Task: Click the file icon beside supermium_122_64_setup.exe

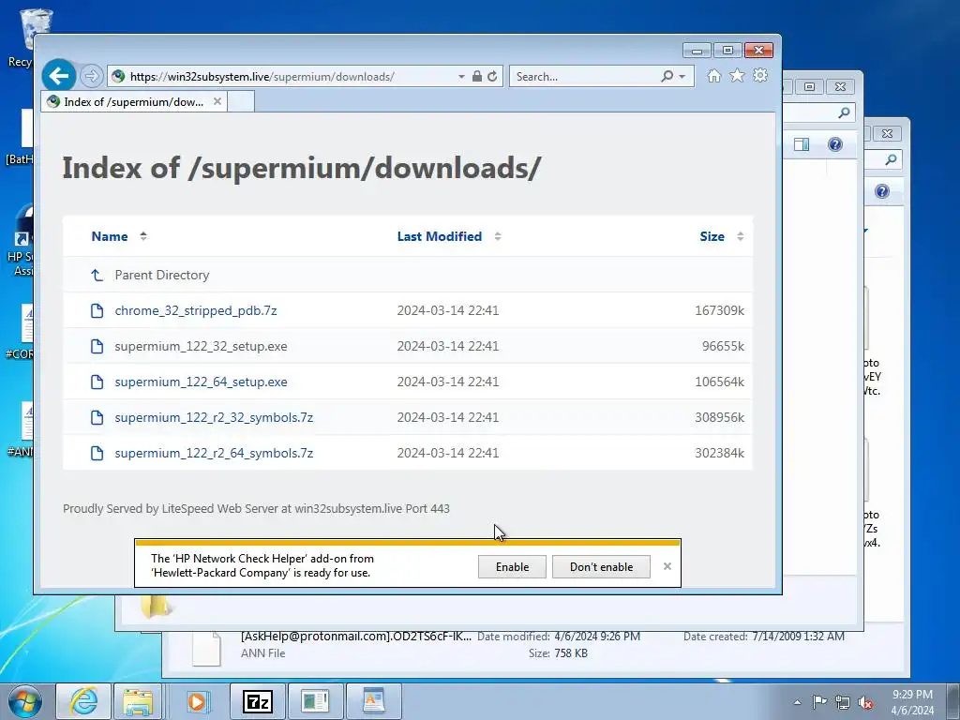Action: tap(97, 382)
